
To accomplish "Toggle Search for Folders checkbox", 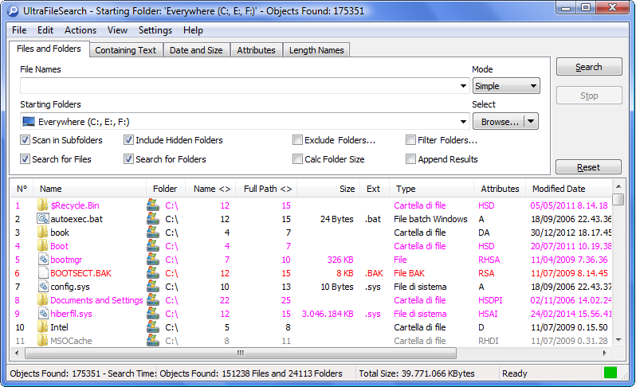I will 128,158.
